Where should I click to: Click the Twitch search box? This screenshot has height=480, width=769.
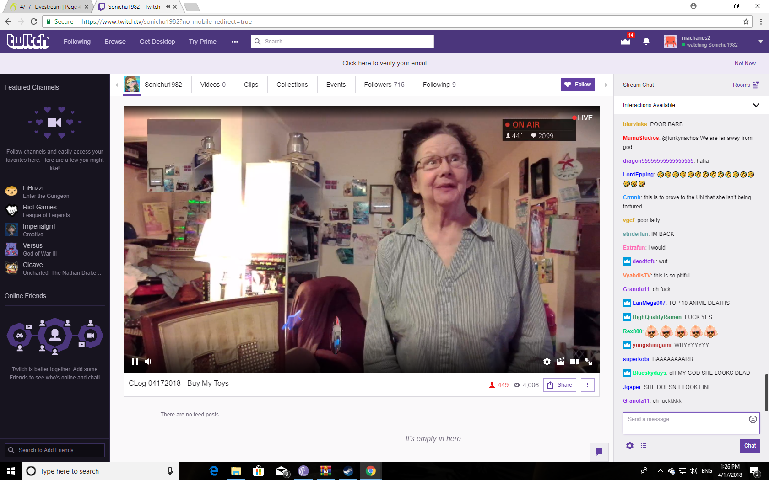coord(342,42)
